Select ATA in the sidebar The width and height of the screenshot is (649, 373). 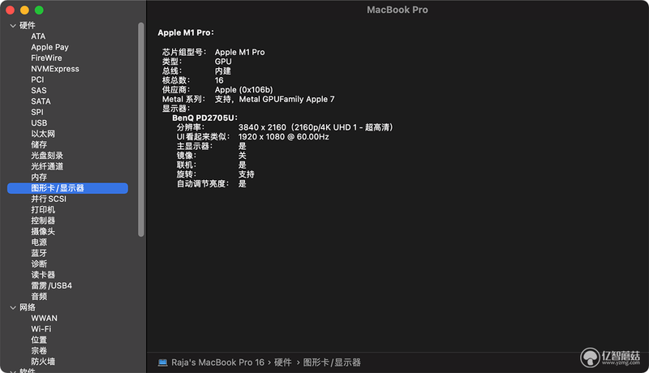[x=38, y=36]
